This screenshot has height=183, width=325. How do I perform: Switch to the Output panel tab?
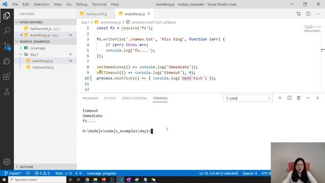click(x=110, y=98)
